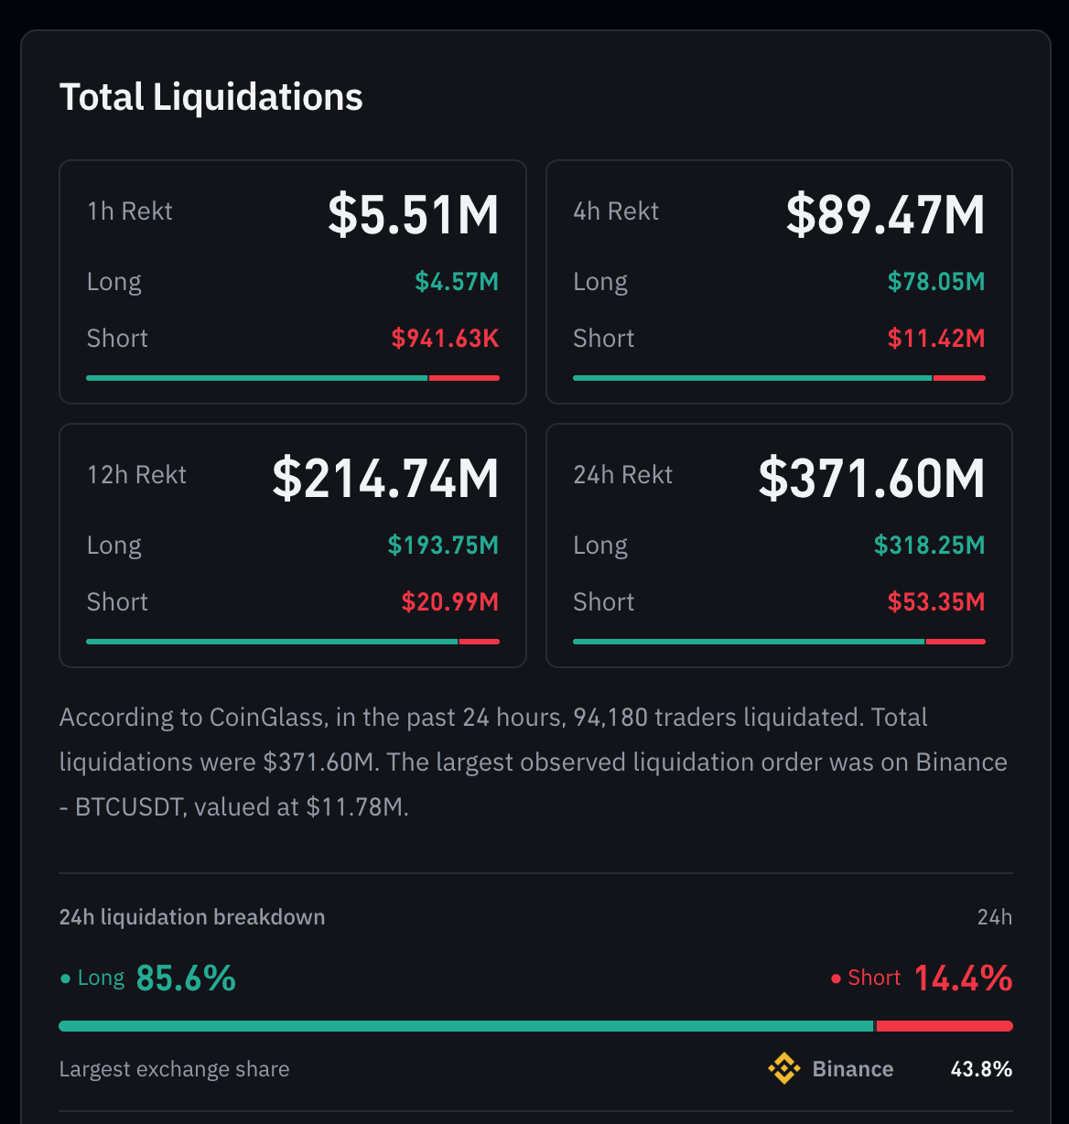Click the CoinGlass summary paragraph
The height and width of the screenshot is (1124, 1069).
pos(534,762)
